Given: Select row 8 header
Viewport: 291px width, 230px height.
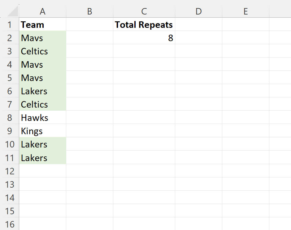Looking at the screenshot, I should pyautogui.click(x=10, y=117).
